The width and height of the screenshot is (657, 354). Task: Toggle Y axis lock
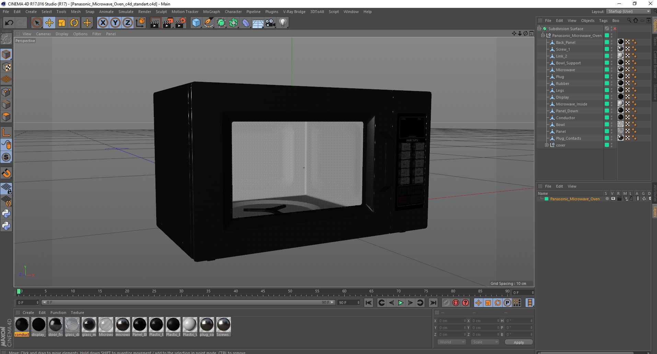[115, 23]
